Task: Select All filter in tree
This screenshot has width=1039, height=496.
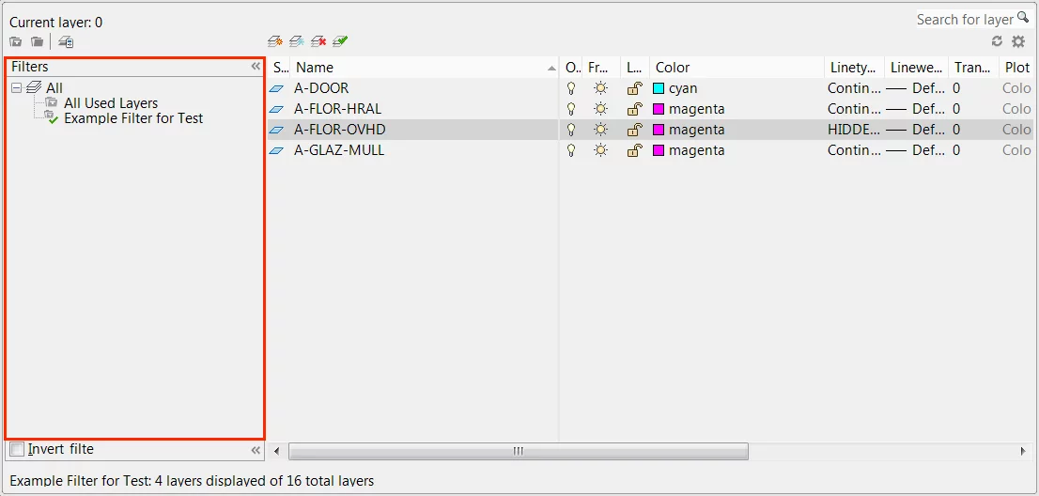Action: [x=54, y=87]
